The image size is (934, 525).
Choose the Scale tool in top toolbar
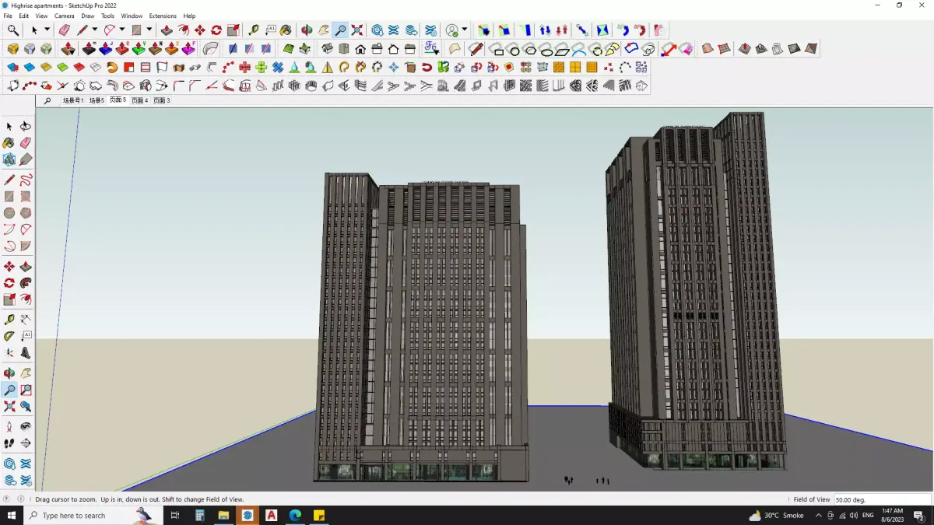point(233,30)
